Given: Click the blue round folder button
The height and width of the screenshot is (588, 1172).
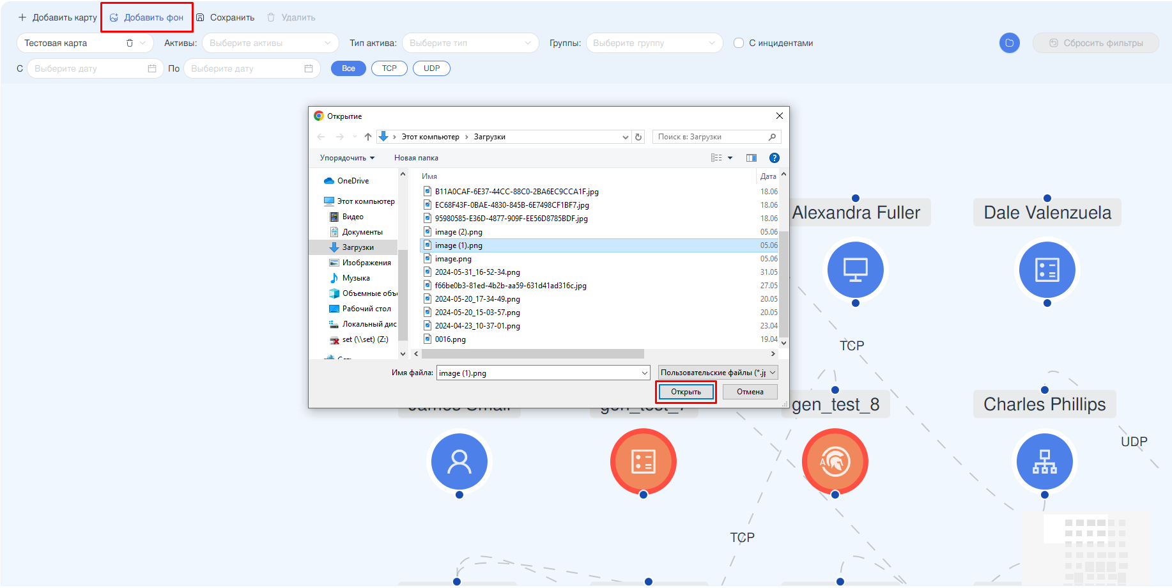Looking at the screenshot, I should [1009, 43].
